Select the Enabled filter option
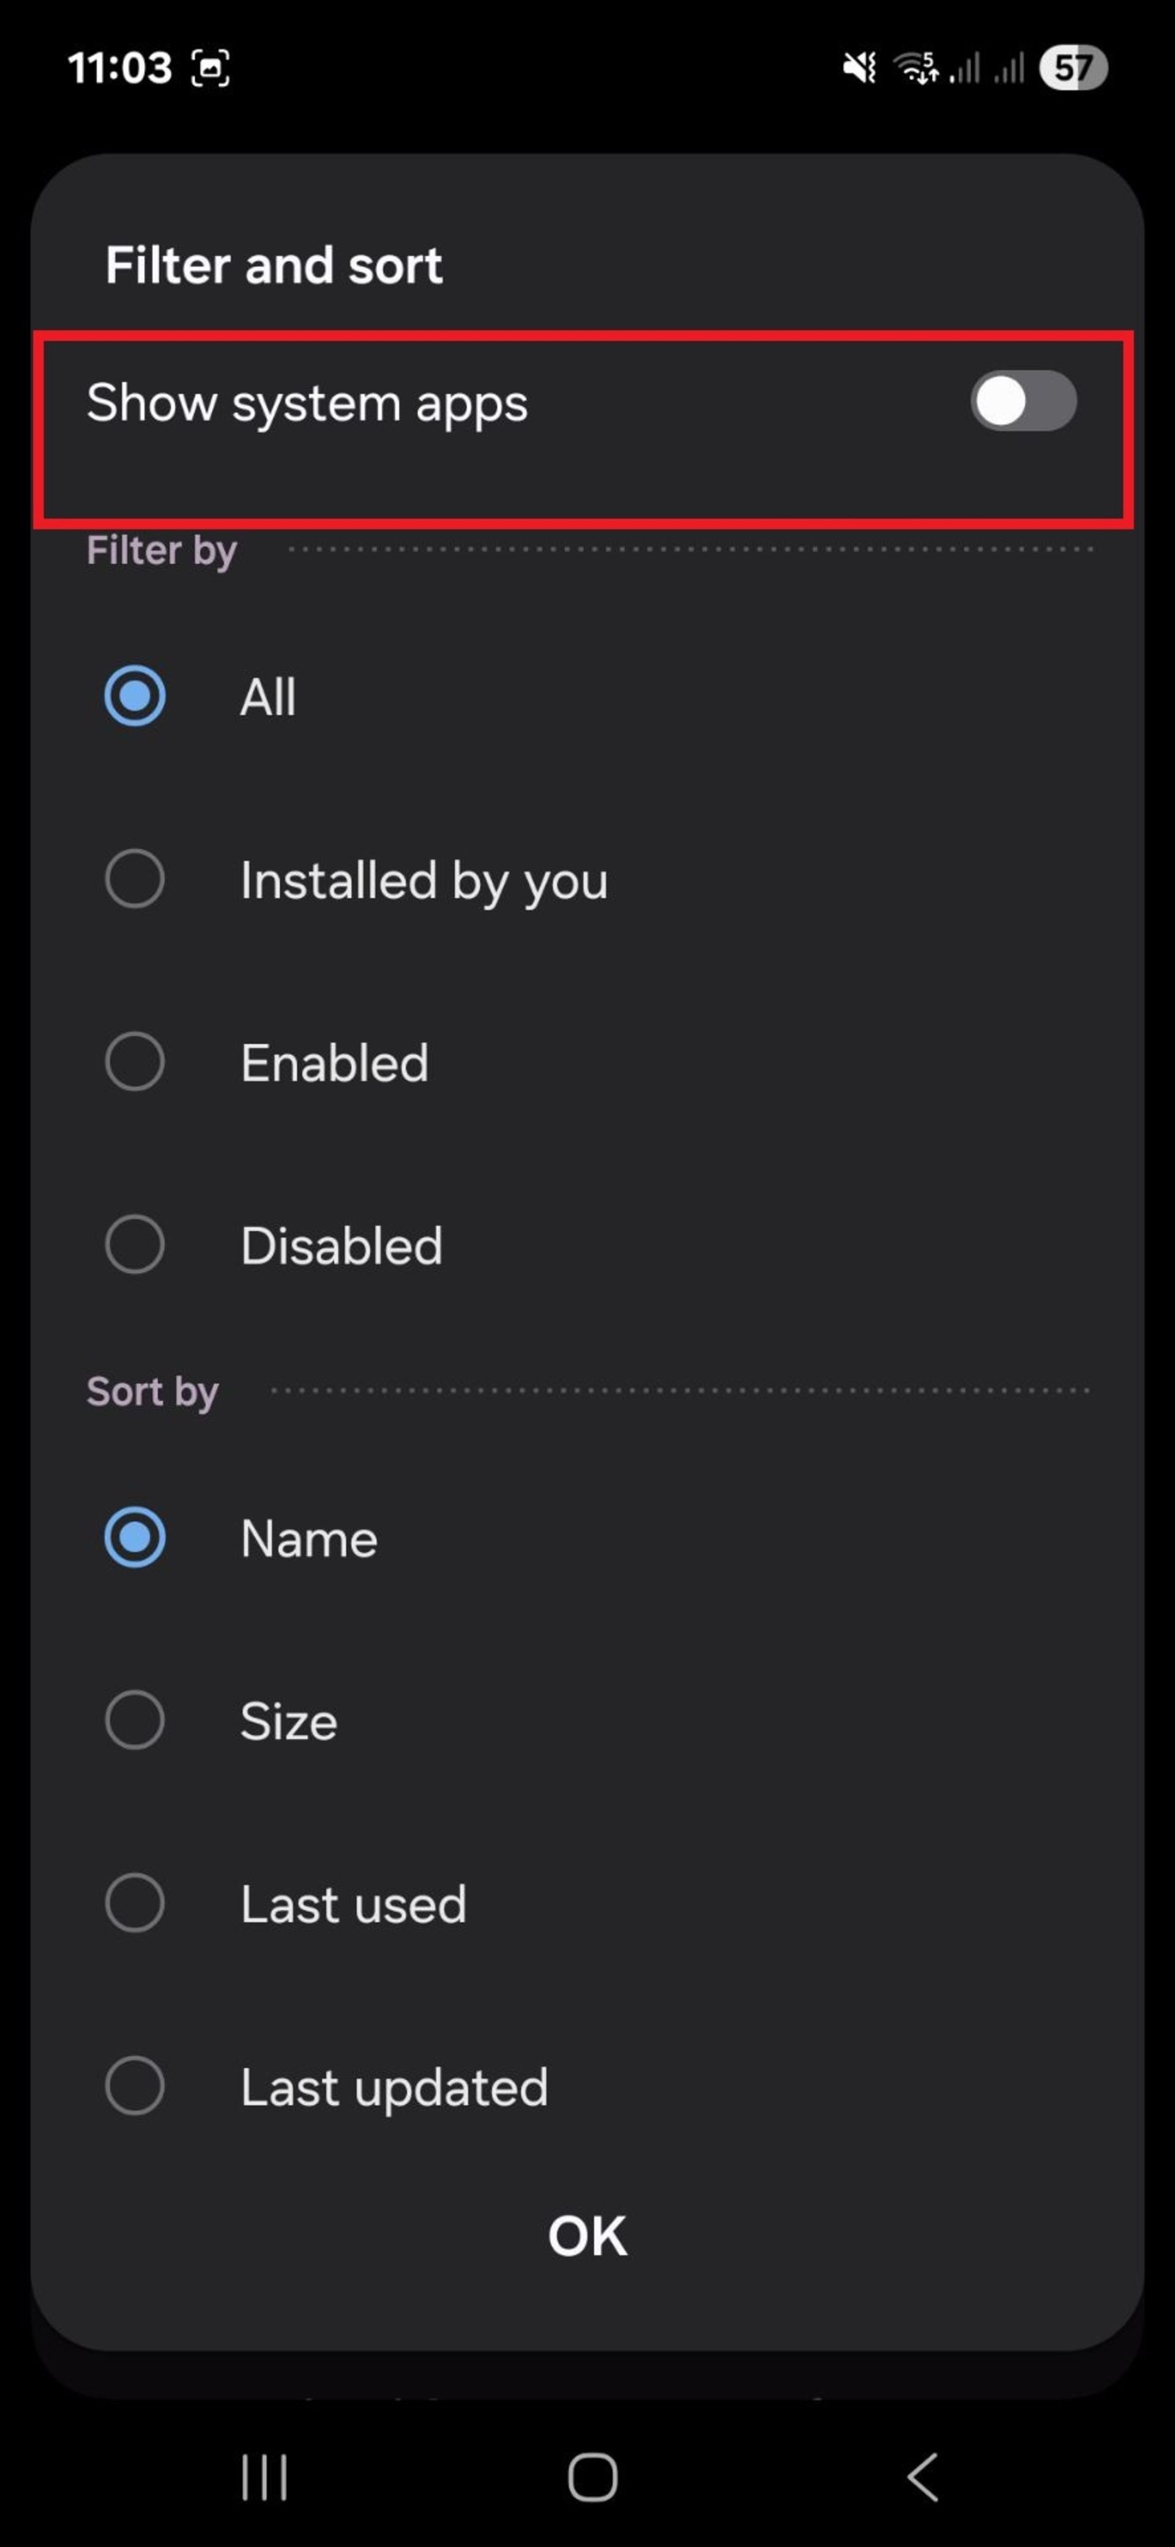1175x2547 pixels. tap(135, 1062)
